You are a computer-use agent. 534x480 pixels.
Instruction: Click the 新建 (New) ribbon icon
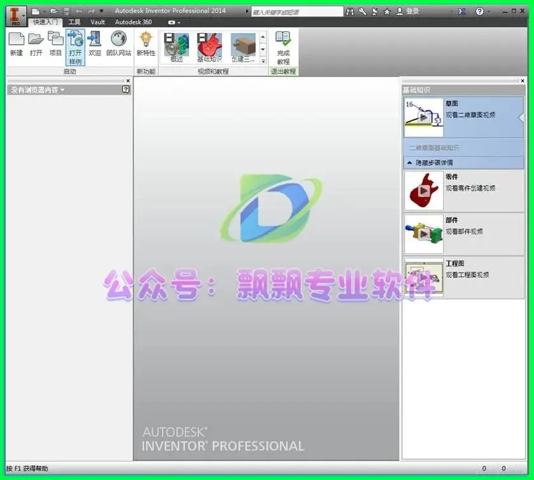pos(16,45)
